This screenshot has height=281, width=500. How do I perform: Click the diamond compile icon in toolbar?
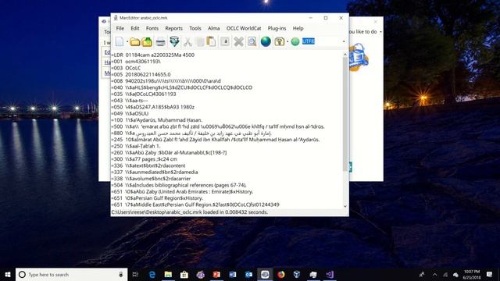174,41
